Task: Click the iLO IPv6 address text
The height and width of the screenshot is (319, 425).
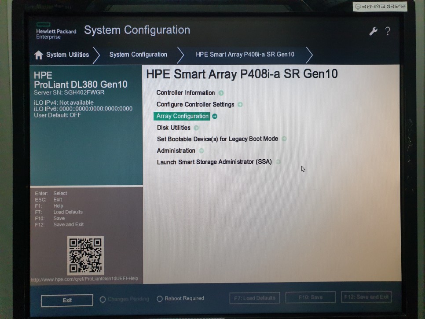Action: coord(83,109)
